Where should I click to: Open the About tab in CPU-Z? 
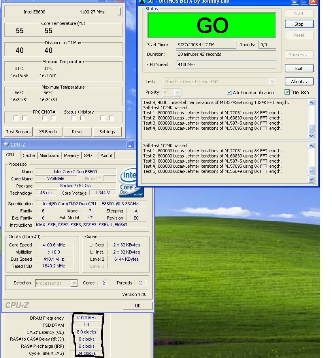[x=106, y=155]
